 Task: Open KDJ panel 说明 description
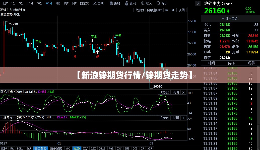176,92
